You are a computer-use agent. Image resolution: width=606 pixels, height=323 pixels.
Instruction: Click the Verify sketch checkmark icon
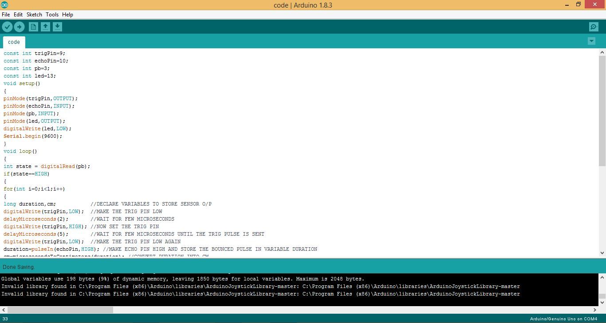(7, 27)
